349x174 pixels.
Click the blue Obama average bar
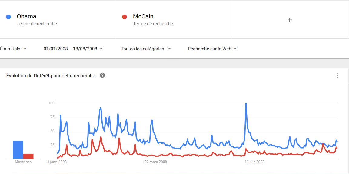[18, 150]
